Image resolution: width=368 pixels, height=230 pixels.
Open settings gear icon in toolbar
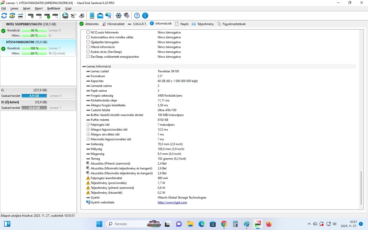(118, 16)
